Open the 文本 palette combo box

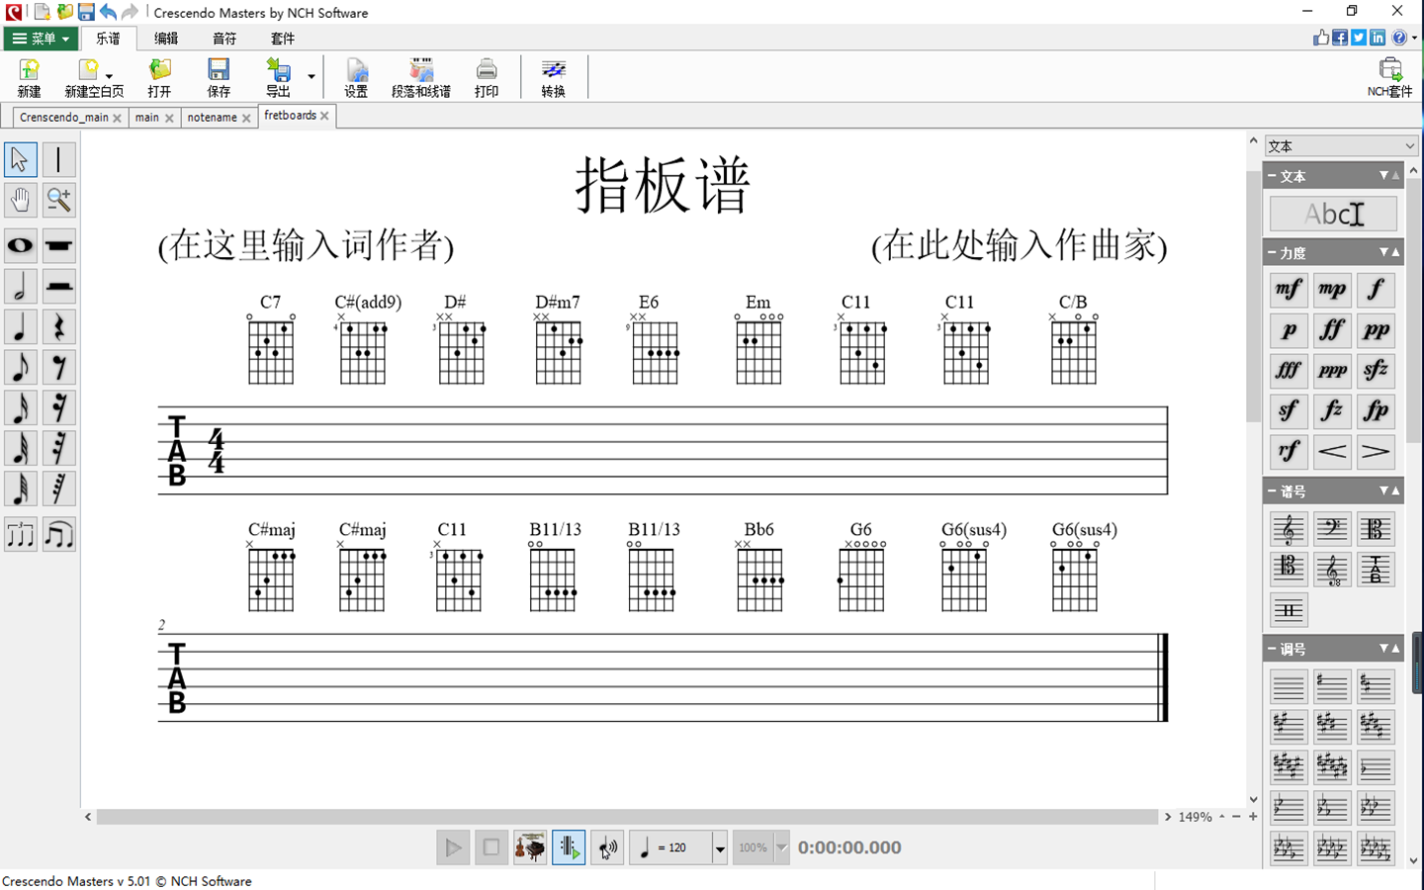coord(1341,146)
